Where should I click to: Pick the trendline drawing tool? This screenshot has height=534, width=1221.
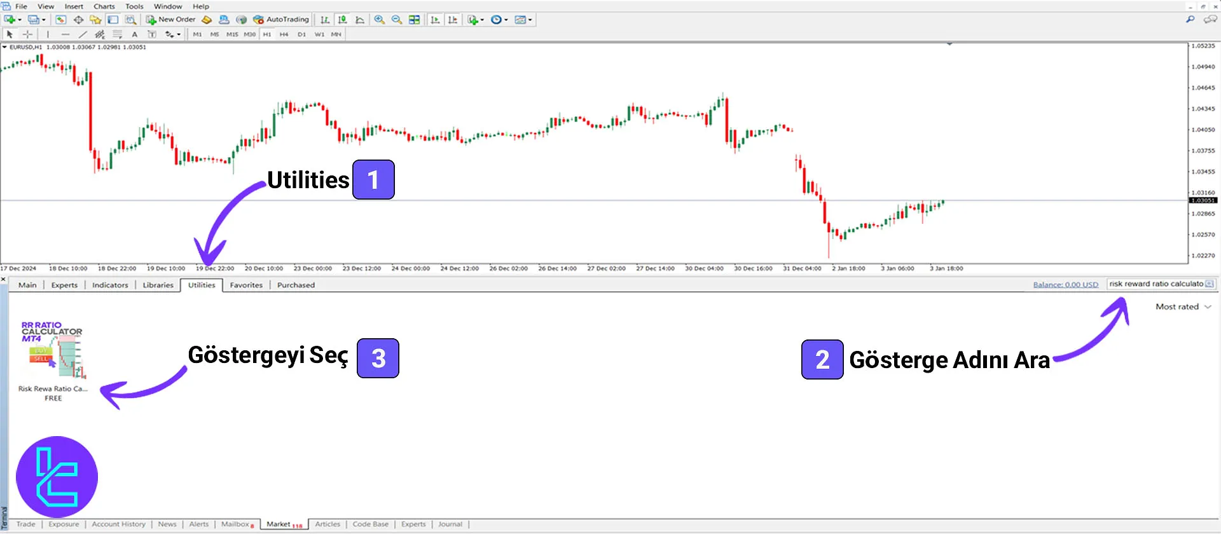click(83, 34)
